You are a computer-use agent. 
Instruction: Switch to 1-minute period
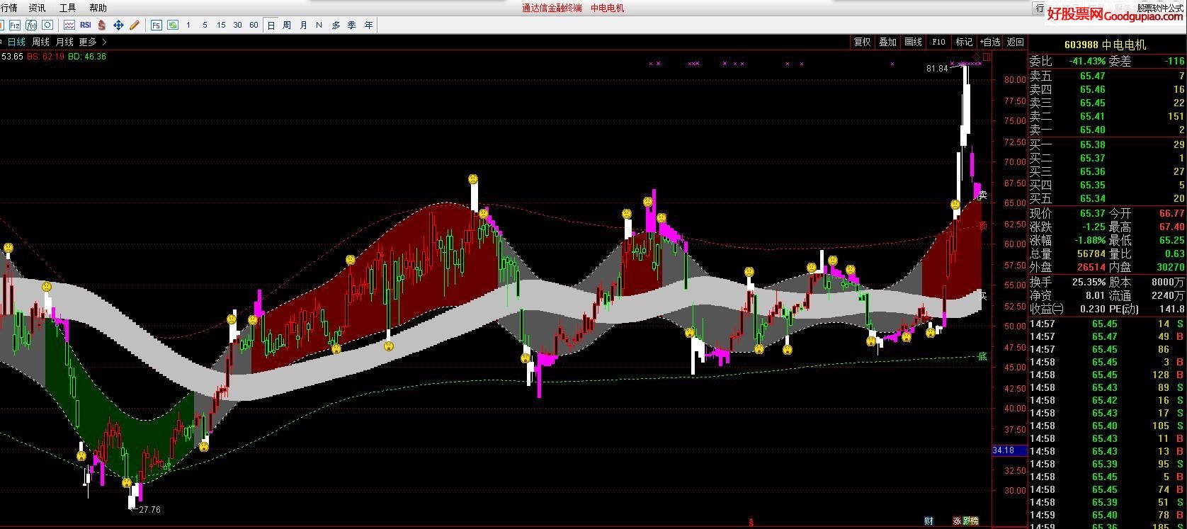[x=188, y=25]
